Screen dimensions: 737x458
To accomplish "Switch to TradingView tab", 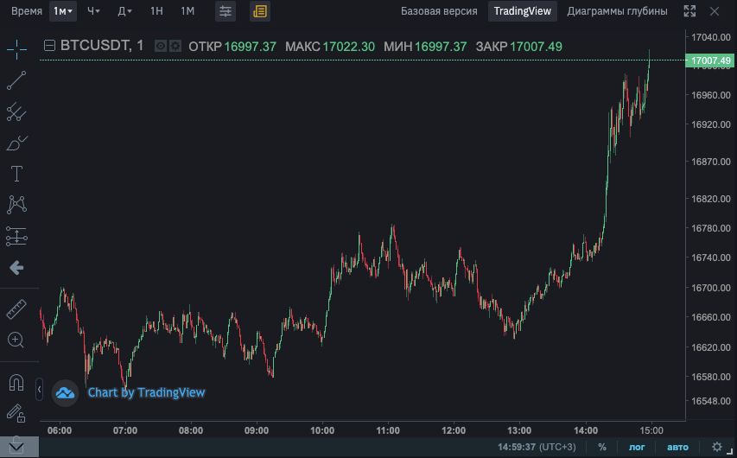I will pyautogui.click(x=522, y=11).
